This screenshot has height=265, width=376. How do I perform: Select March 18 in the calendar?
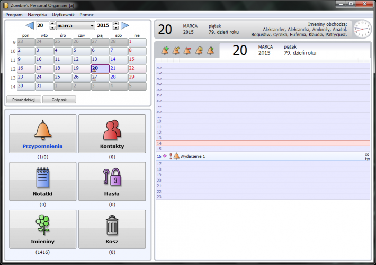[63, 69]
